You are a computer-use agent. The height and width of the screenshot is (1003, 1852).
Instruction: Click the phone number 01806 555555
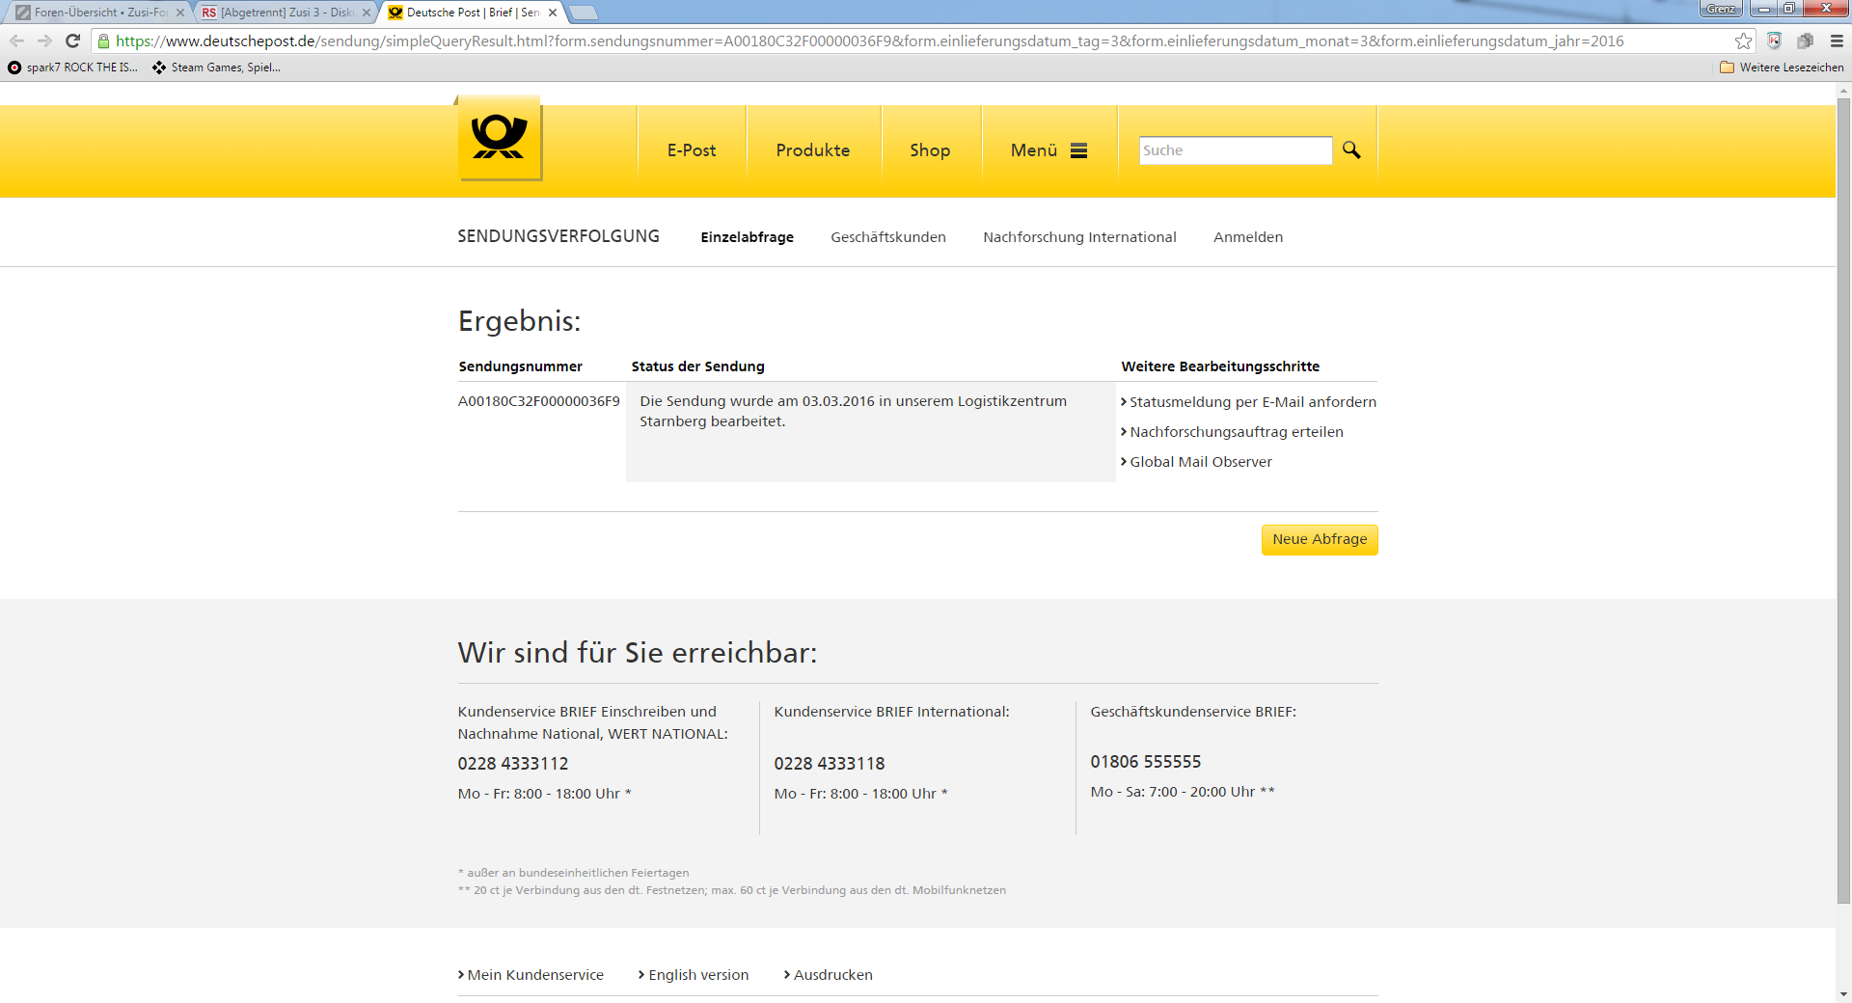pos(1146,762)
